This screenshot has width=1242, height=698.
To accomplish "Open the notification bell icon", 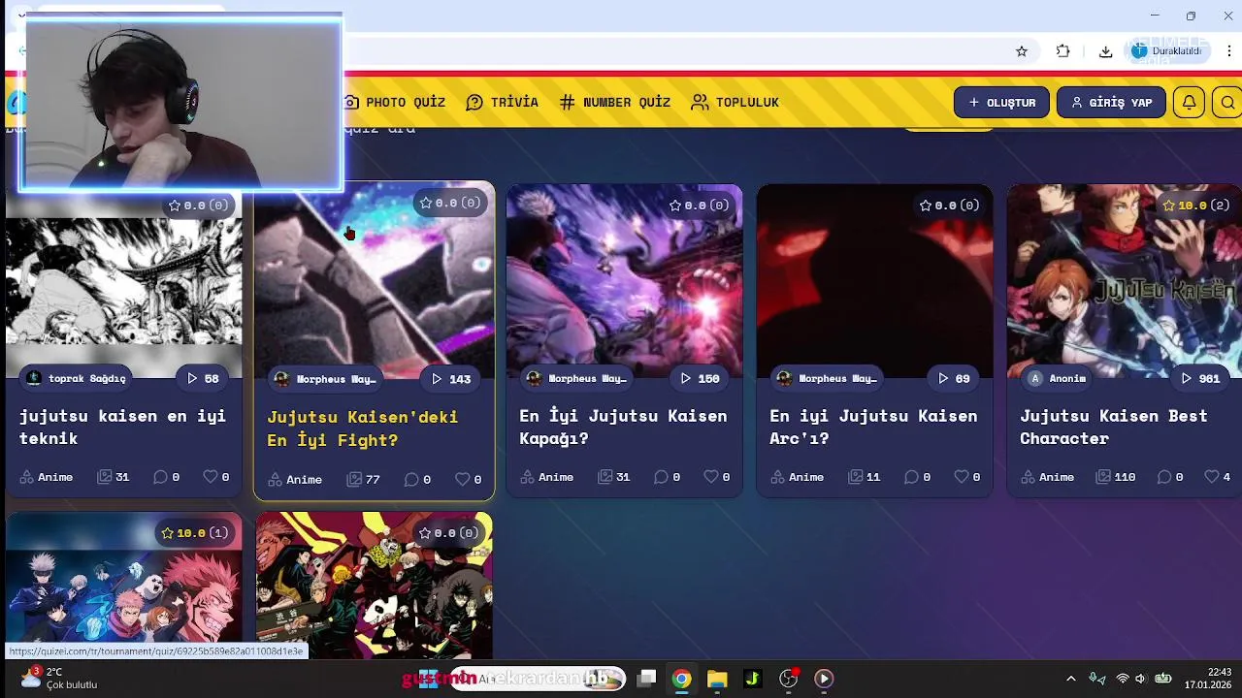I will tap(1189, 102).
